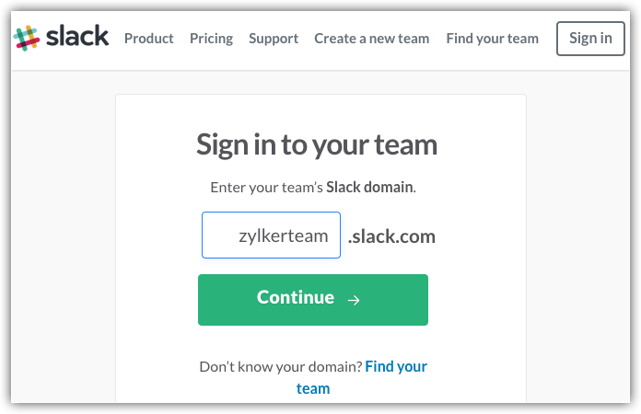641x414 pixels.
Task: Focus the team domain input field
Action: pos(271,236)
